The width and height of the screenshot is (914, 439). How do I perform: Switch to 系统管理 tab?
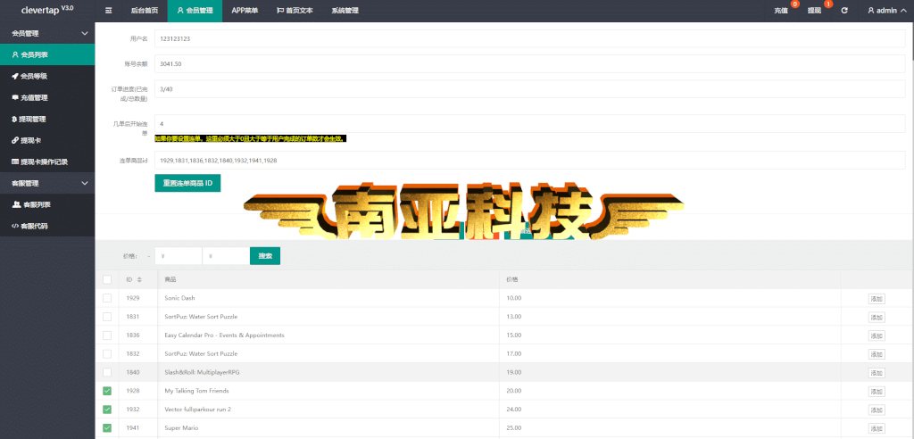point(345,11)
